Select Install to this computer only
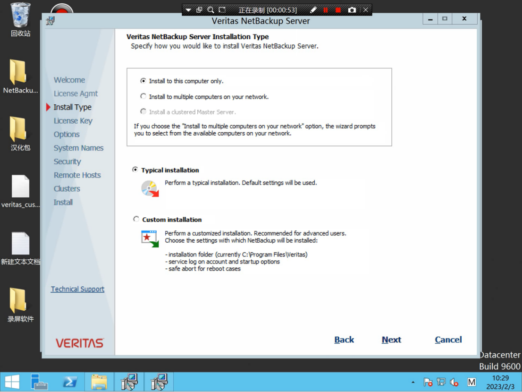Screen dimensions: 522x392 coord(143,81)
